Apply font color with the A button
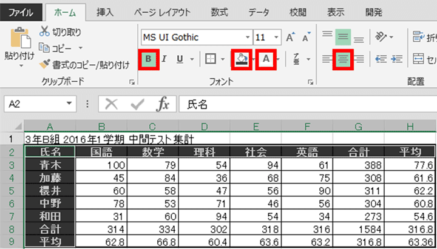 click(266, 59)
